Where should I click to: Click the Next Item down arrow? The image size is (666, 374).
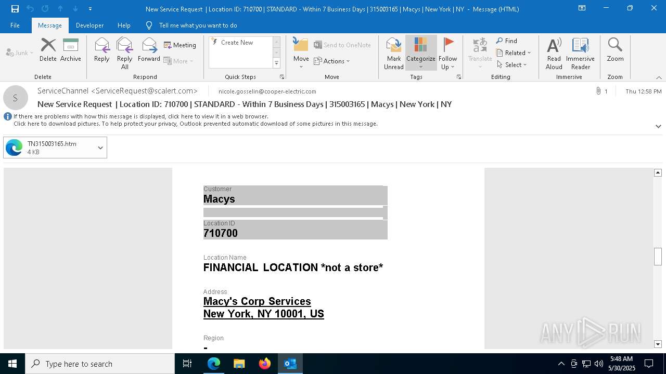pyautogui.click(x=75, y=8)
